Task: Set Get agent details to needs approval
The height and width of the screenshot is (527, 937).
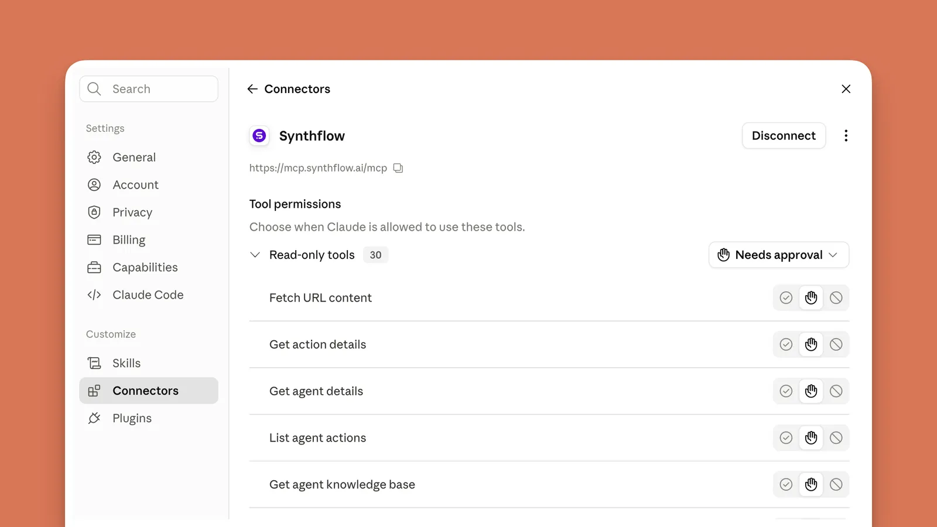Action: pyautogui.click(x=811, y=391)
